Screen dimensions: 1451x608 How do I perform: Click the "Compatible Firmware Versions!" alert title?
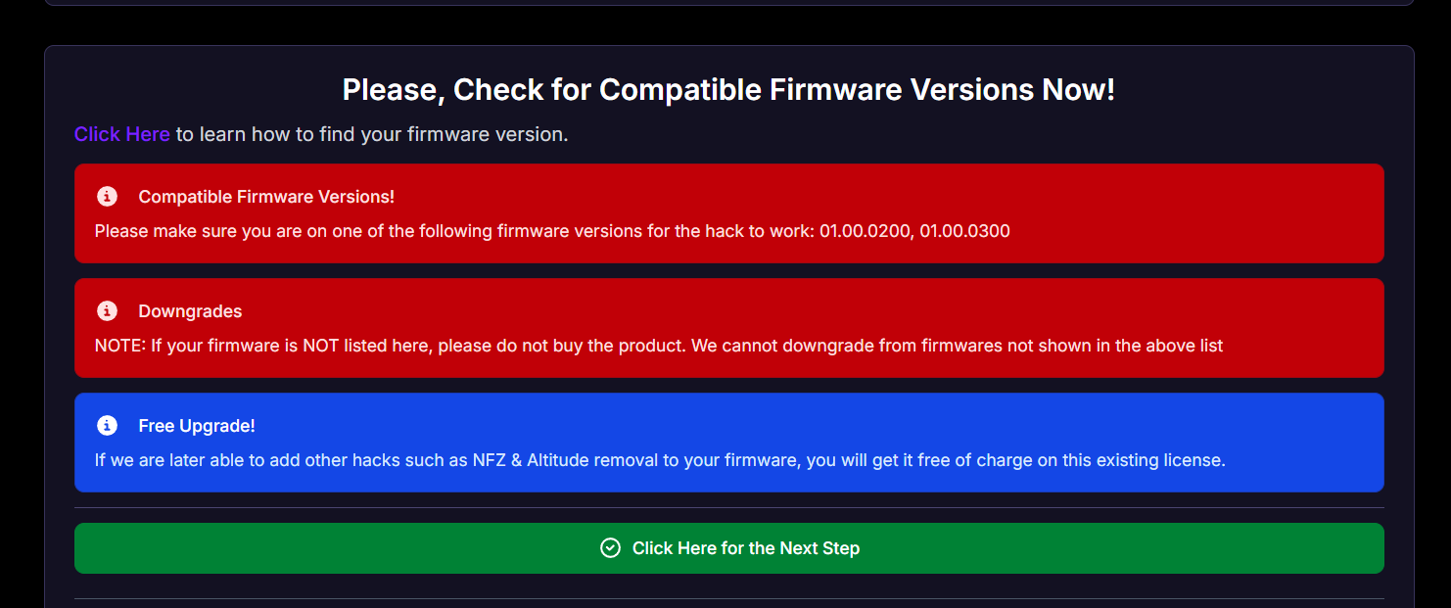coord(266,197)
